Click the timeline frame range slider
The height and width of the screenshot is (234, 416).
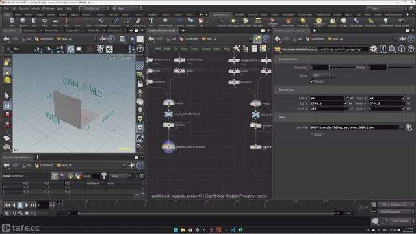[x=205, y=213]
